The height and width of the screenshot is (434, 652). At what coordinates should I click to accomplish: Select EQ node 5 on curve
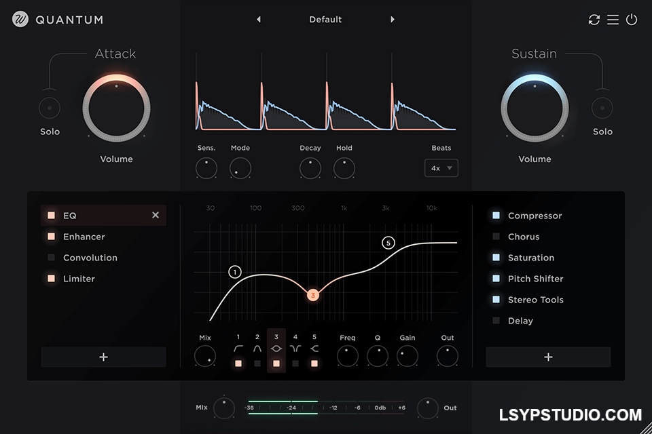[388, 243]
